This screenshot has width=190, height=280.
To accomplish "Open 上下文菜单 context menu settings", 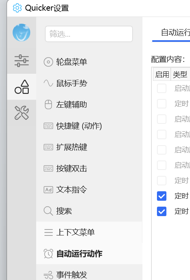I will (89, 232).
